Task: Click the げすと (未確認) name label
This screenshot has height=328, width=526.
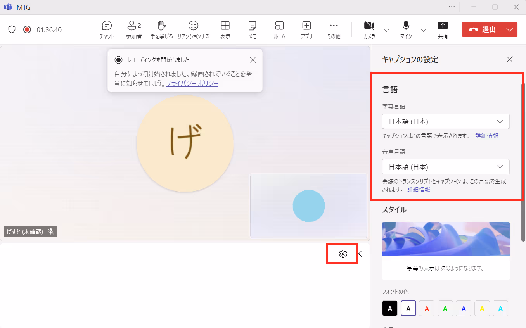Action: (24, 231)
